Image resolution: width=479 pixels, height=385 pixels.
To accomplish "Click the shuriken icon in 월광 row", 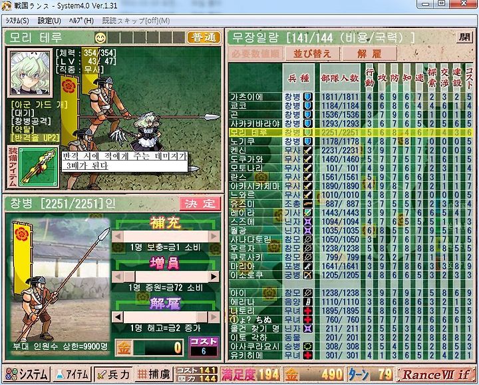I will coord(307,230).
